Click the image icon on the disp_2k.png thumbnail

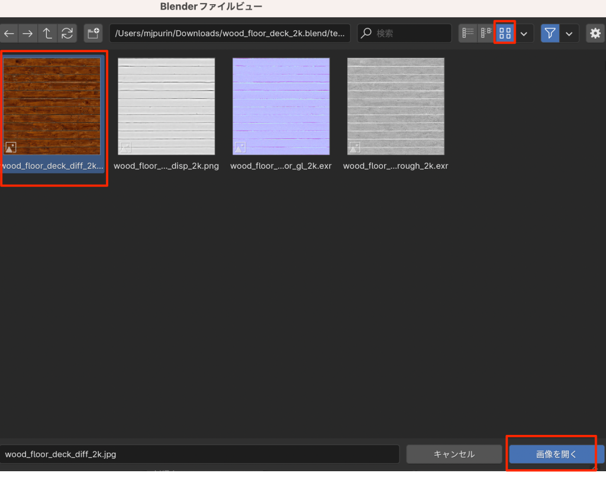[125, 147]
